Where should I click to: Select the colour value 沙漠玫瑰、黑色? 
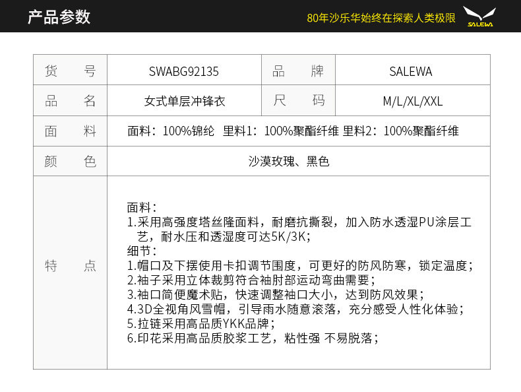tap(289, 161)
